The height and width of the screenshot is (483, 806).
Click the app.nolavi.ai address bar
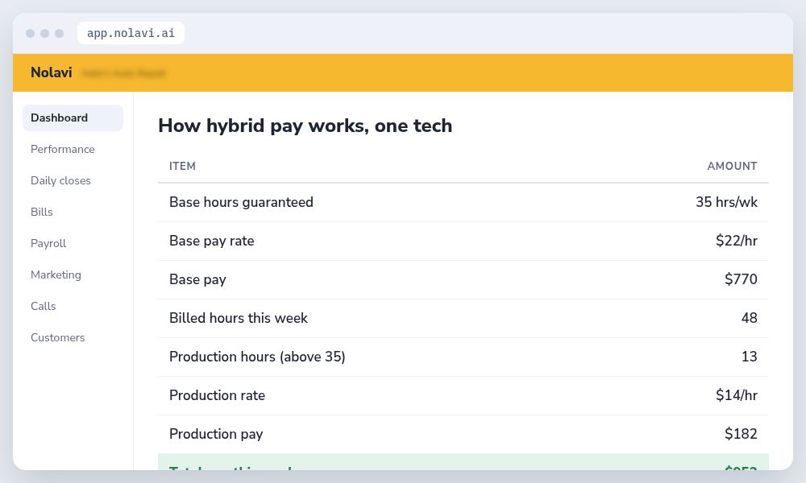131,33
